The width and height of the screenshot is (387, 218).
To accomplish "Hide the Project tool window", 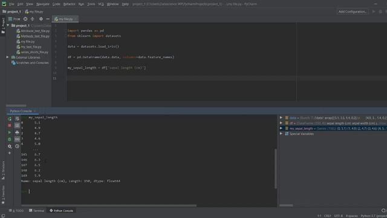I will [48, 19].
